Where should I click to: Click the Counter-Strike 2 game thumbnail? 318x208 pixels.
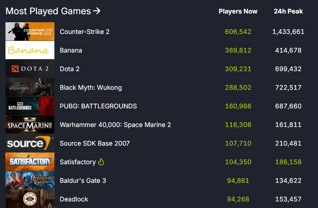click(x=30, y=32)
